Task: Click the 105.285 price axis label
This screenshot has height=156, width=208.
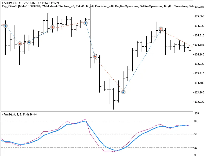Action: pyautogui.click(x=199, y=7)
